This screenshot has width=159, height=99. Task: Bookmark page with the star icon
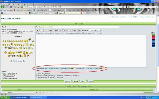[x=123, y=7]
